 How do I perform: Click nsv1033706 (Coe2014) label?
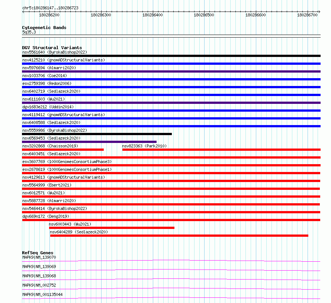coord(45,76)
